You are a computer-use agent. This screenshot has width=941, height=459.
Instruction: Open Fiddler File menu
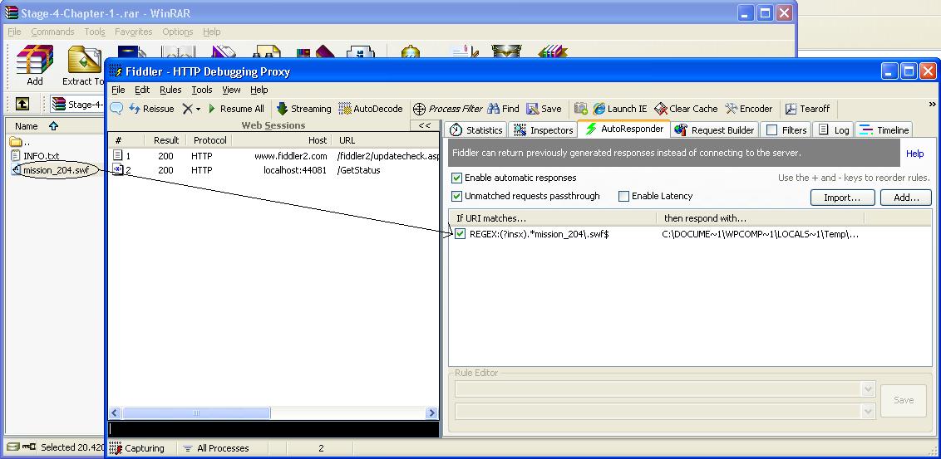(118, 90)
